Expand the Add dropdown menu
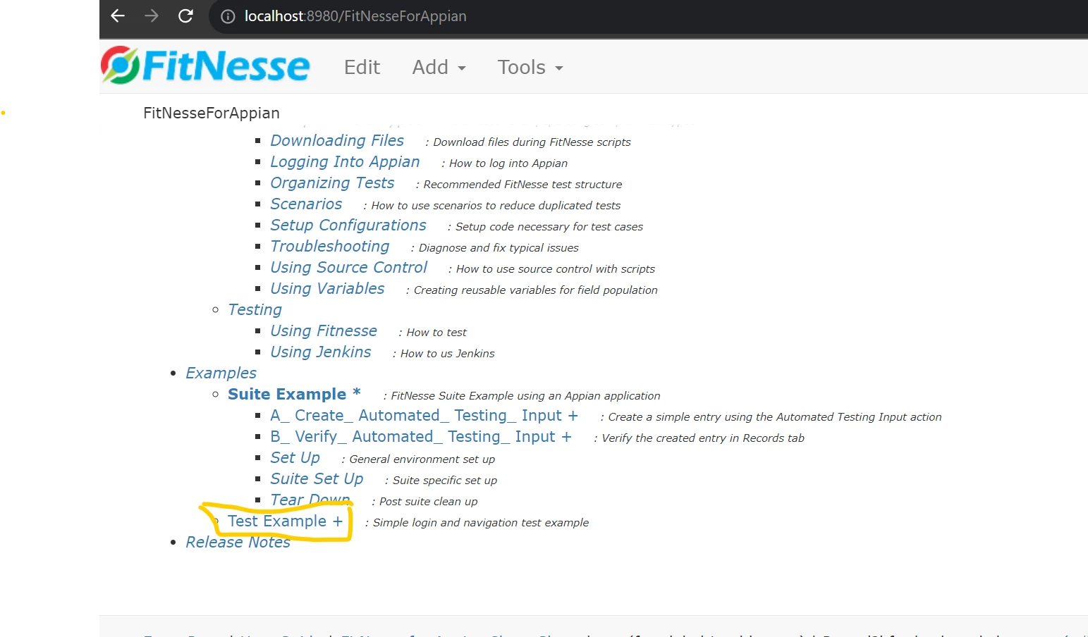Image resolution: width=1088 pixels, height=637 pixels. pos(439,67)
